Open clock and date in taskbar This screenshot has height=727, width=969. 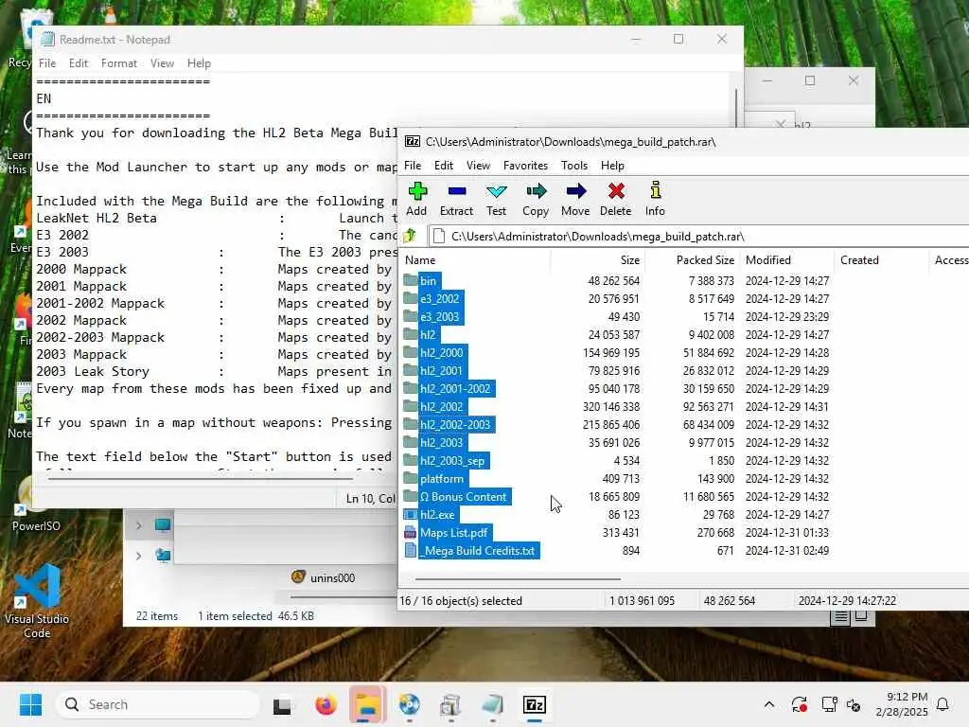[902, 704]
